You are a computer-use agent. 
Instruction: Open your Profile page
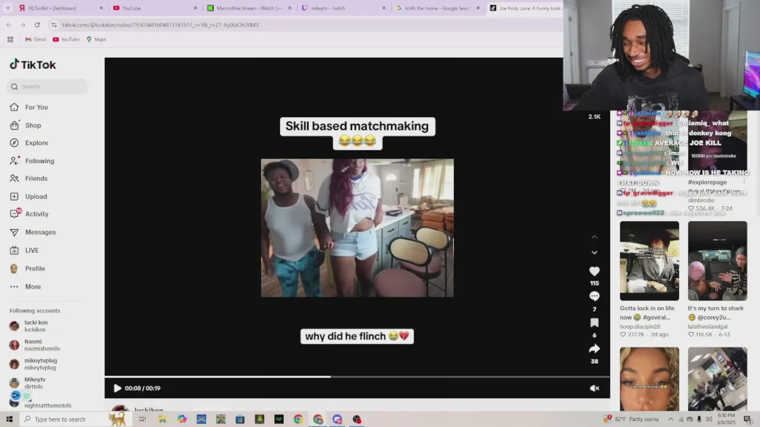[34, 269]
